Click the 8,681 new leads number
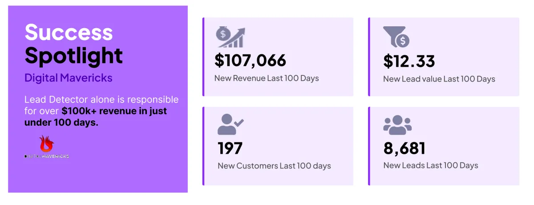 pyautogui.click(x=405, y=148)
